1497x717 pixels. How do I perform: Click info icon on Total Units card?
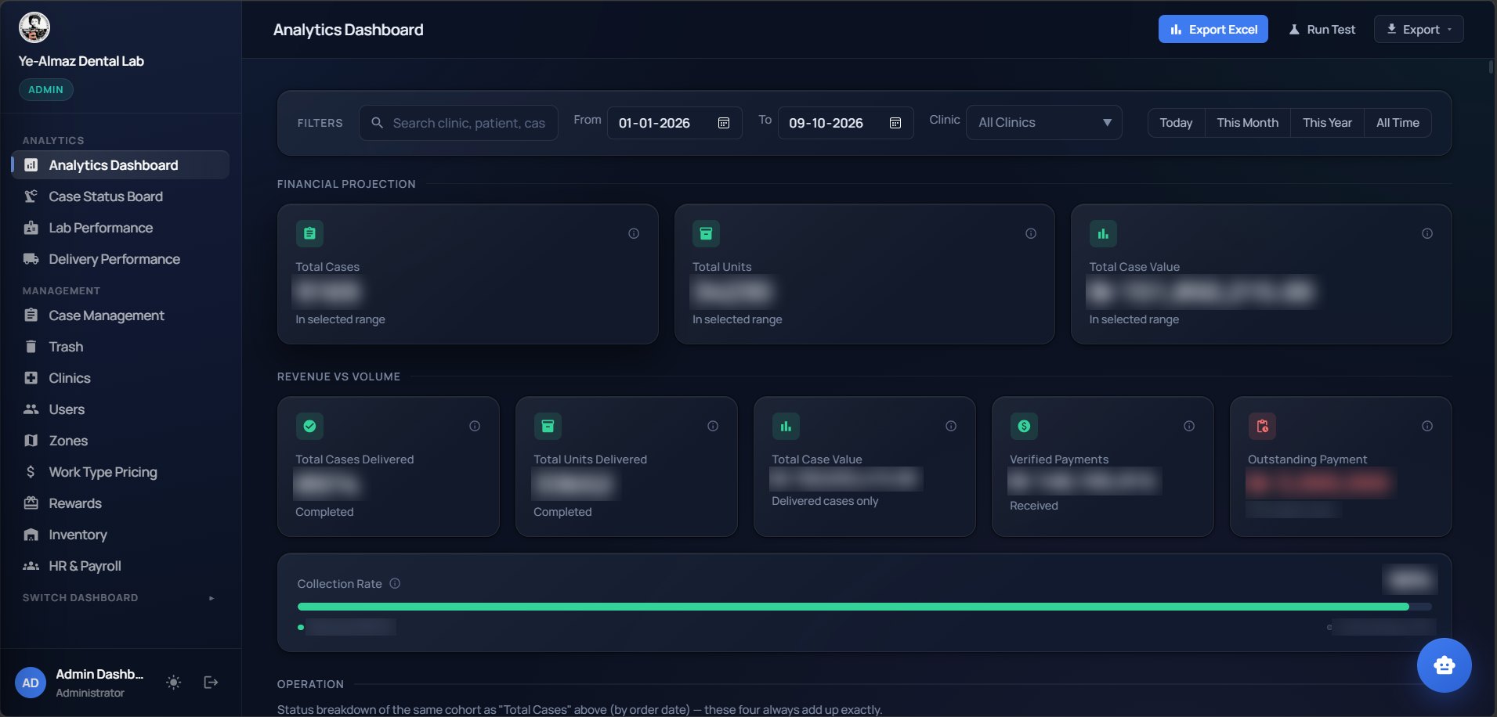1031,233
